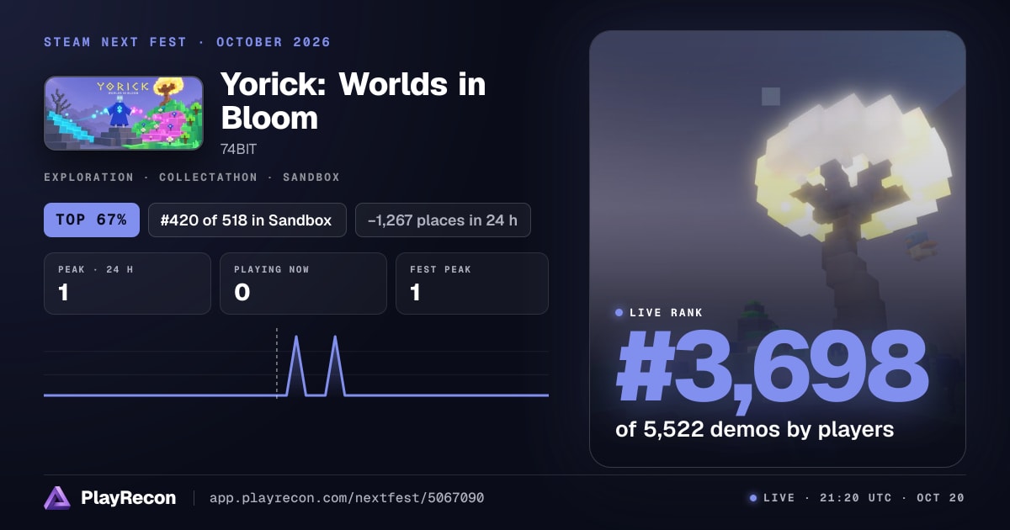Image resolution: width=1010 pixels, height=530 pixels.
Task: Open the Fest Peak stat card
Action: [472, 284]
